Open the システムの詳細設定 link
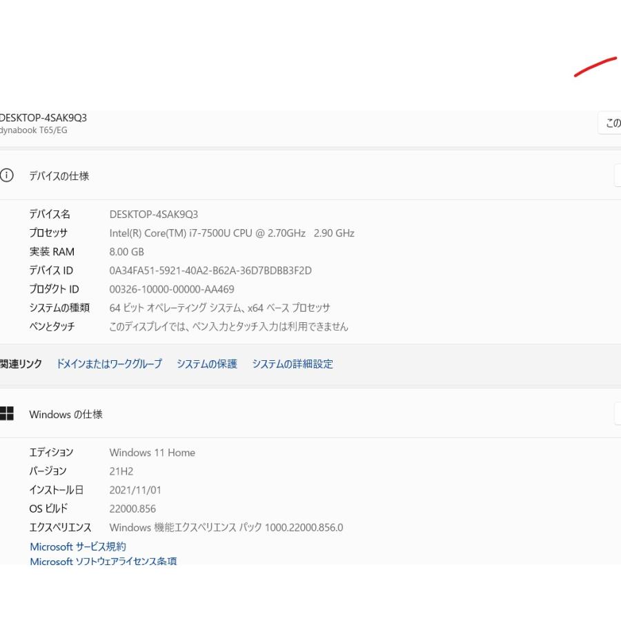621x621 pixels. tap(292, 364)
